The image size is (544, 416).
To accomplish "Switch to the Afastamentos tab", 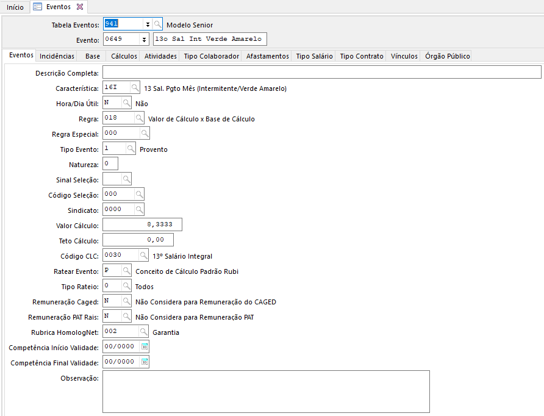I will pos(268,56).
